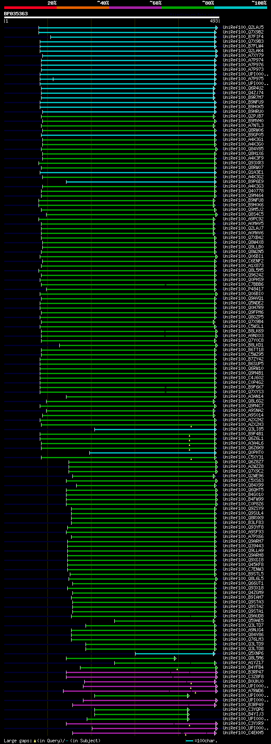
Task: Select label UniRef100_C5WSL1
Action: pyautogui.click(x=243, y=326)
